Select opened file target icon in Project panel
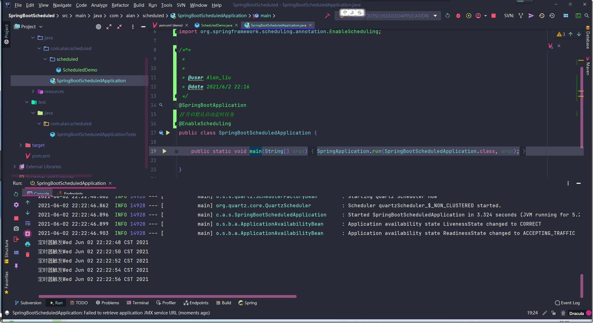The height and width of the screenshot is (323, 593). pyautogui.click(x=99, y=27)
